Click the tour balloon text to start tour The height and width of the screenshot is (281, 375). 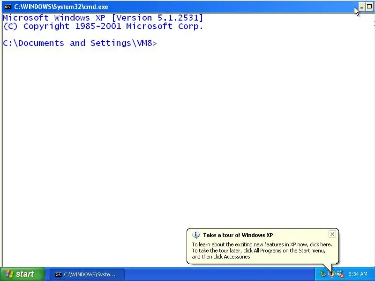(262, 251)
